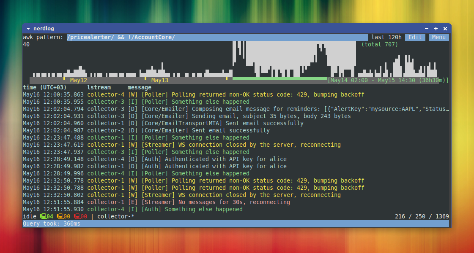Click the green selected range on the histogram

point(279,78)
